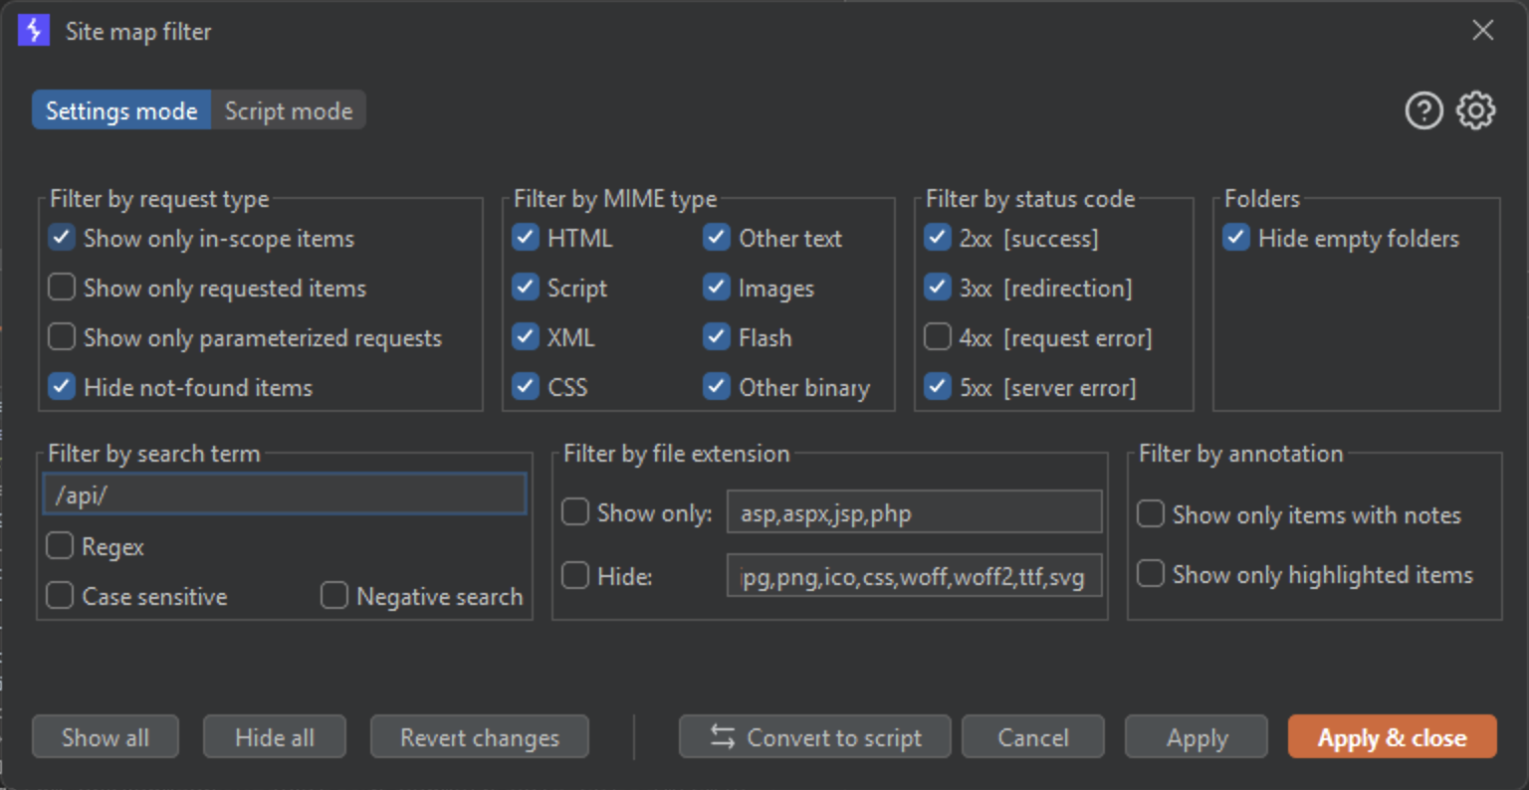Enable Regex search option
This screenshot has height=790, width=1529.
(x=60, y=546)
